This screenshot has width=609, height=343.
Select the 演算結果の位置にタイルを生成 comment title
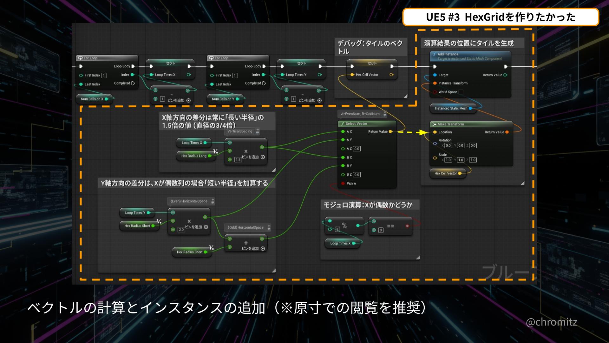(x=468, y=43)
